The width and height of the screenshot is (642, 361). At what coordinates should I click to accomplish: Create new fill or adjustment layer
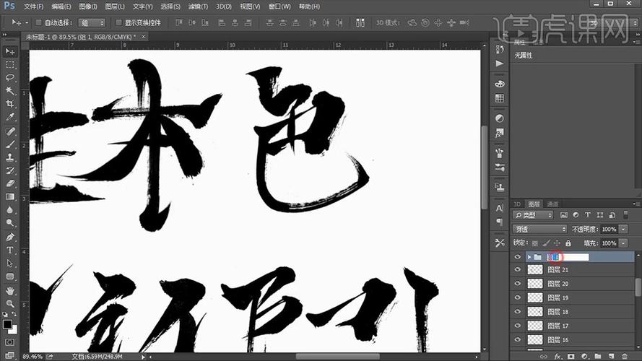tap(584, 357)
